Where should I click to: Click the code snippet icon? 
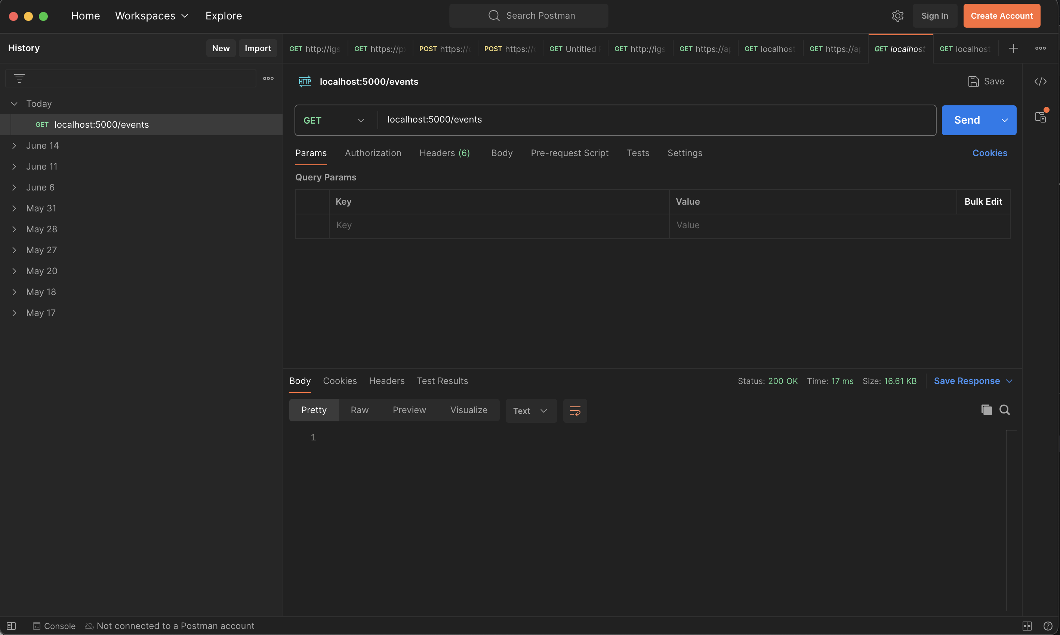(x=1040, y=81)
